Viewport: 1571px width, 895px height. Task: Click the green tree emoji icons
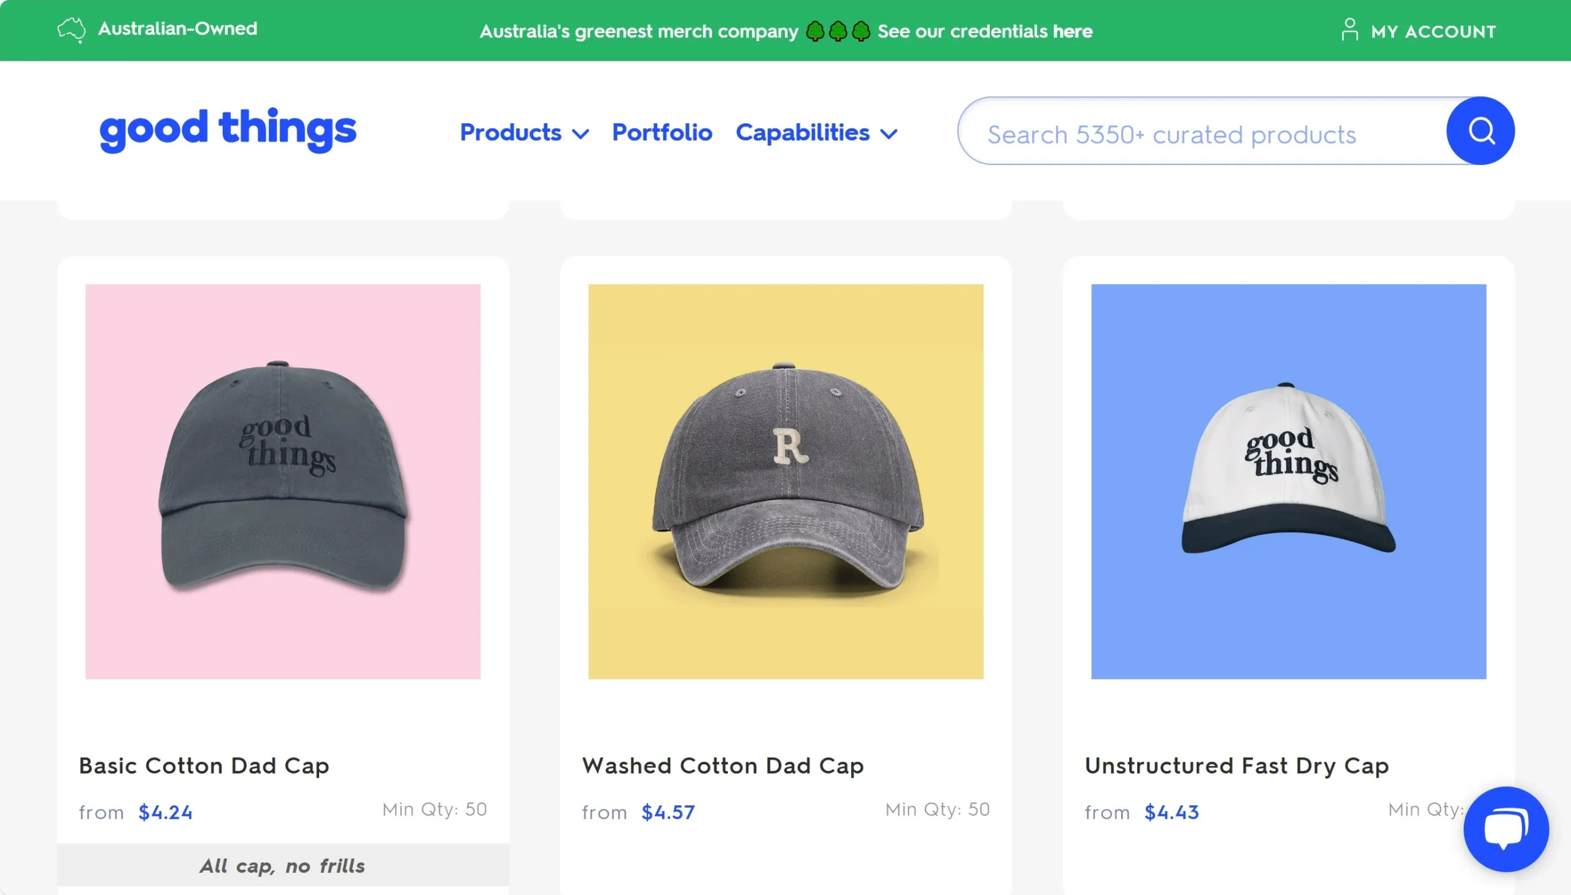click(838, 31)
